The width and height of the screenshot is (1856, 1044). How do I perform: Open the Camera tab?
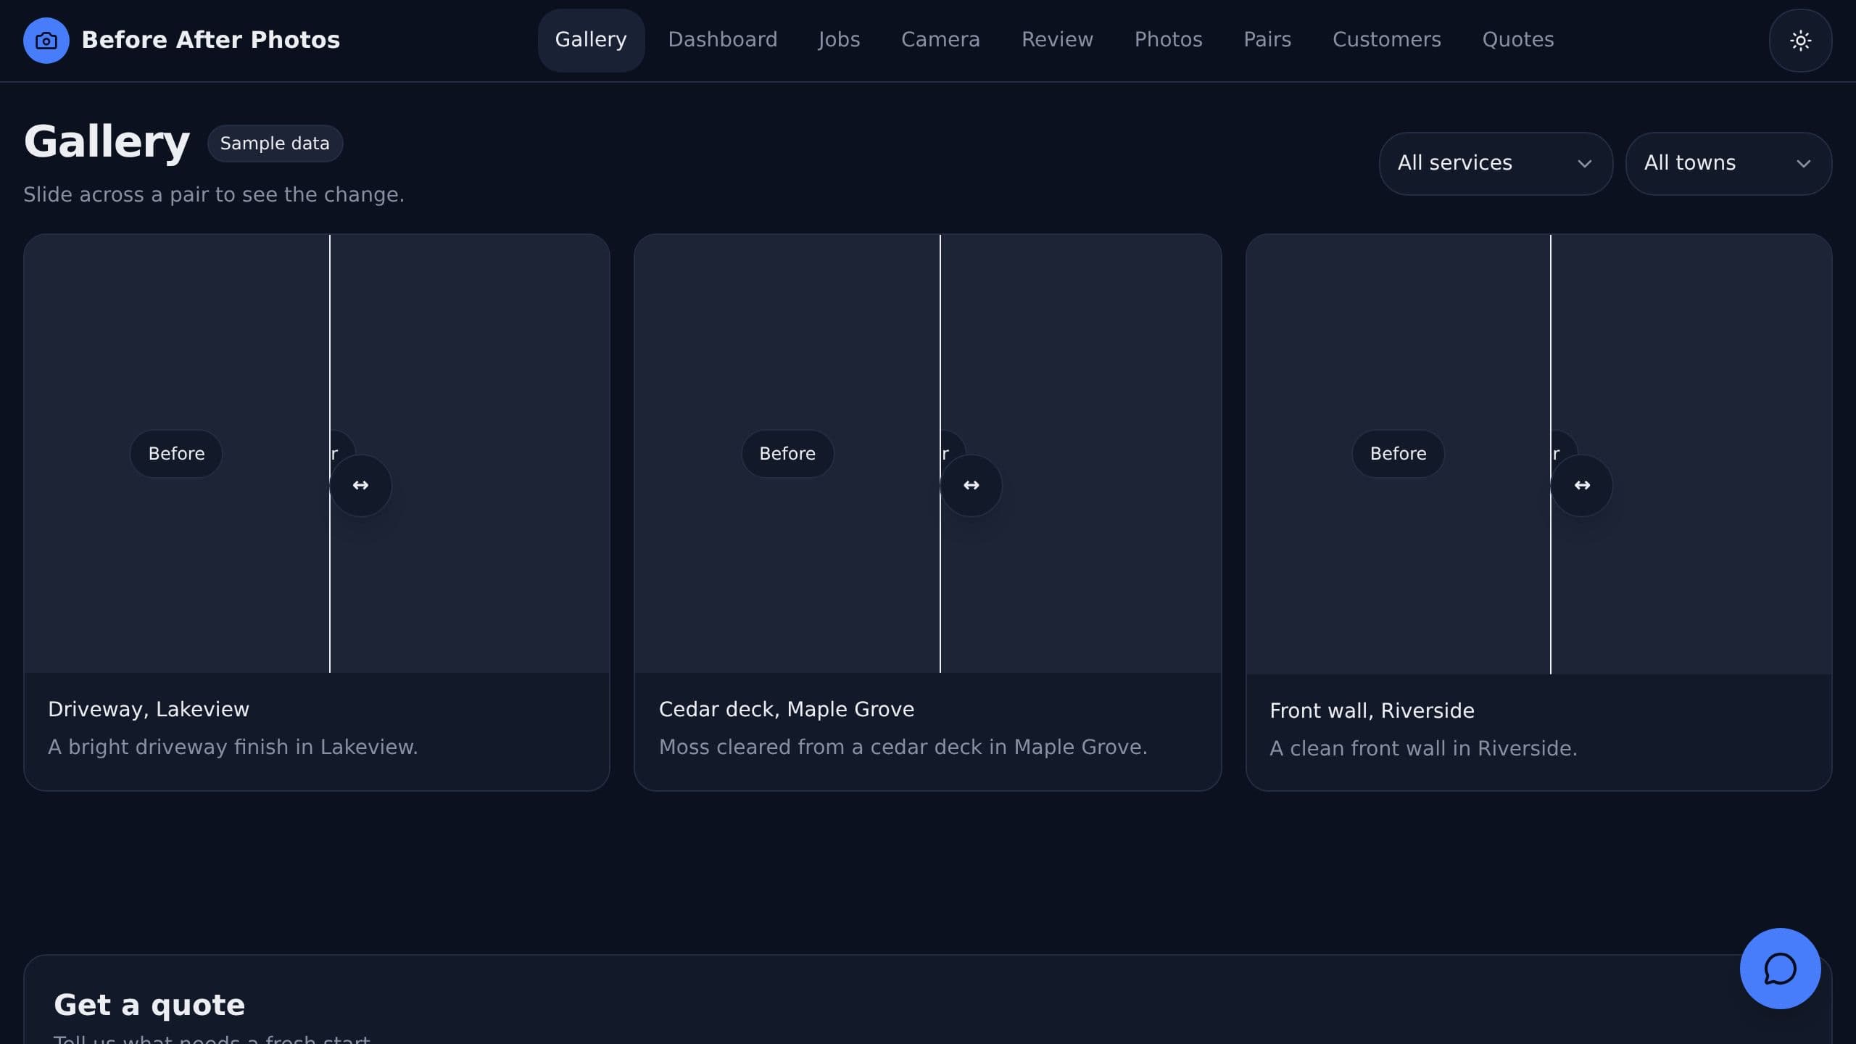click(x=940, y=40)
